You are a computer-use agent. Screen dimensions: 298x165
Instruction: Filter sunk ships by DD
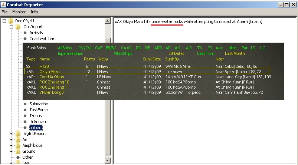[138, 48]
